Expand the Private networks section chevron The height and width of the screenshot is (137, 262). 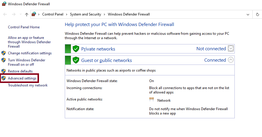pyautogui.click(x=231, y=48)
